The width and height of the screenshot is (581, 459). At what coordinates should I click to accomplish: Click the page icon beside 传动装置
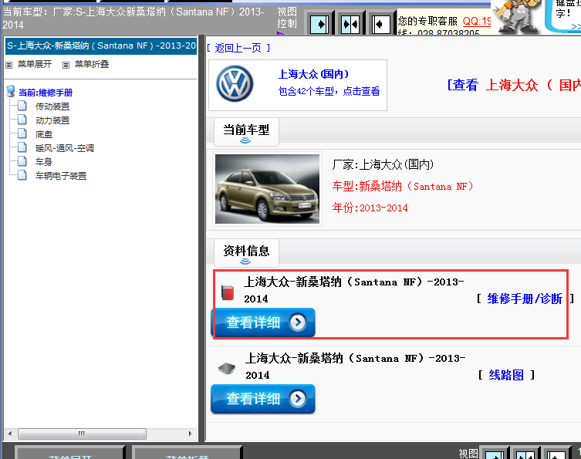[22, 106]
